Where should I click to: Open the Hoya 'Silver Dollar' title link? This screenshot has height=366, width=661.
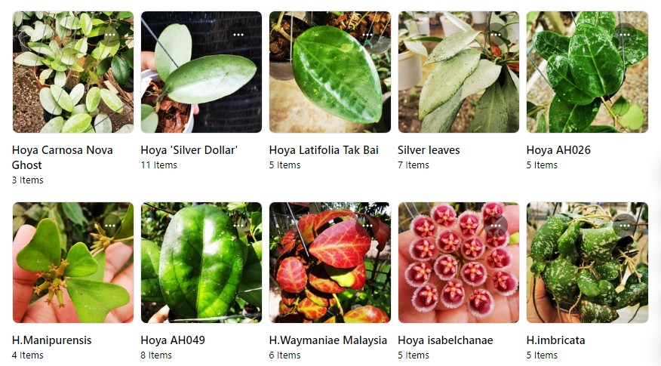189,150
